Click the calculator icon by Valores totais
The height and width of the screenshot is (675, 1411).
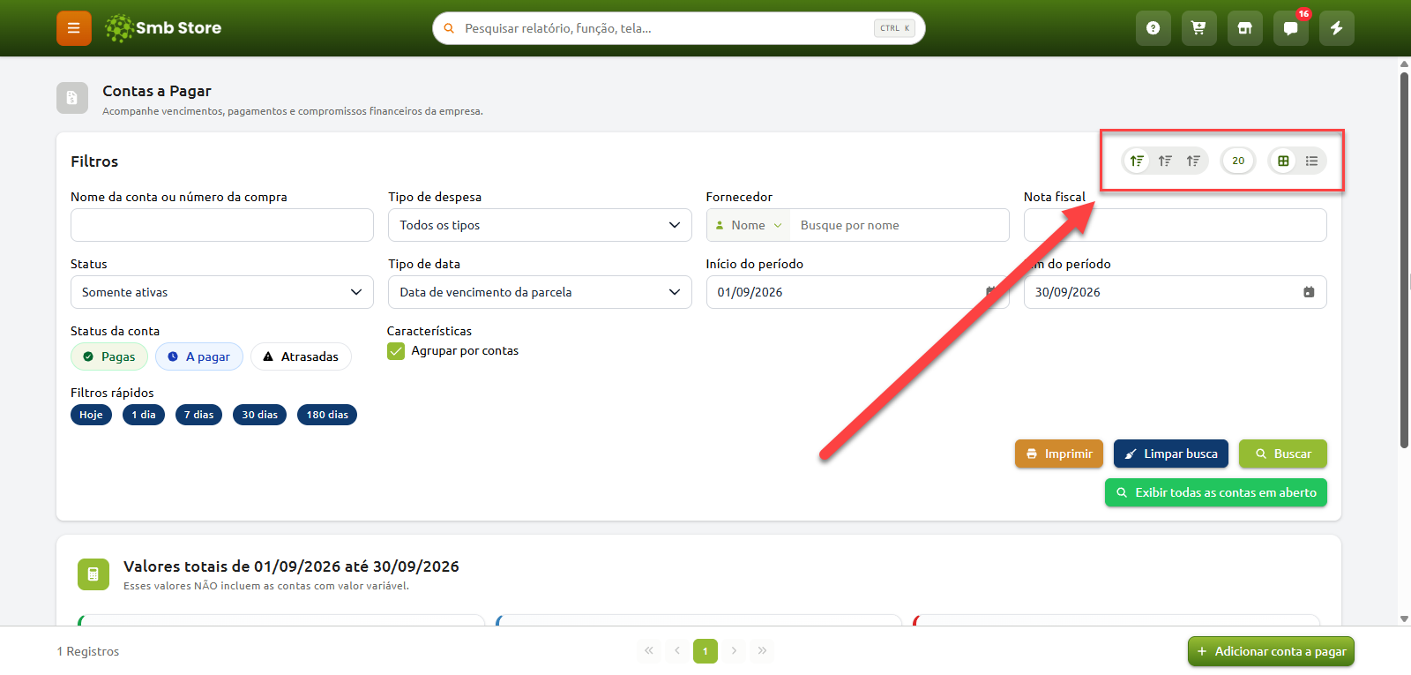[x=93, y=574]
